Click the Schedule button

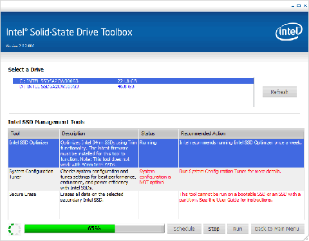click(184, 229)
